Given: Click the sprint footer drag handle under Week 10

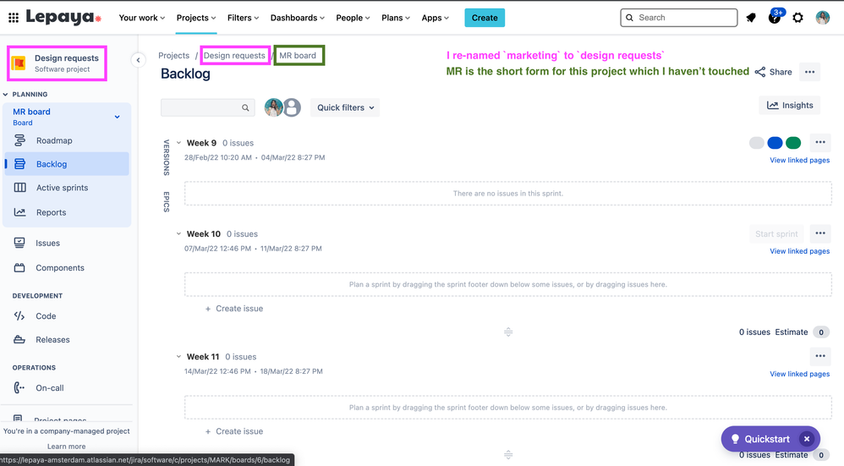Looking at the screenshot, I should [x=508, y=332].
